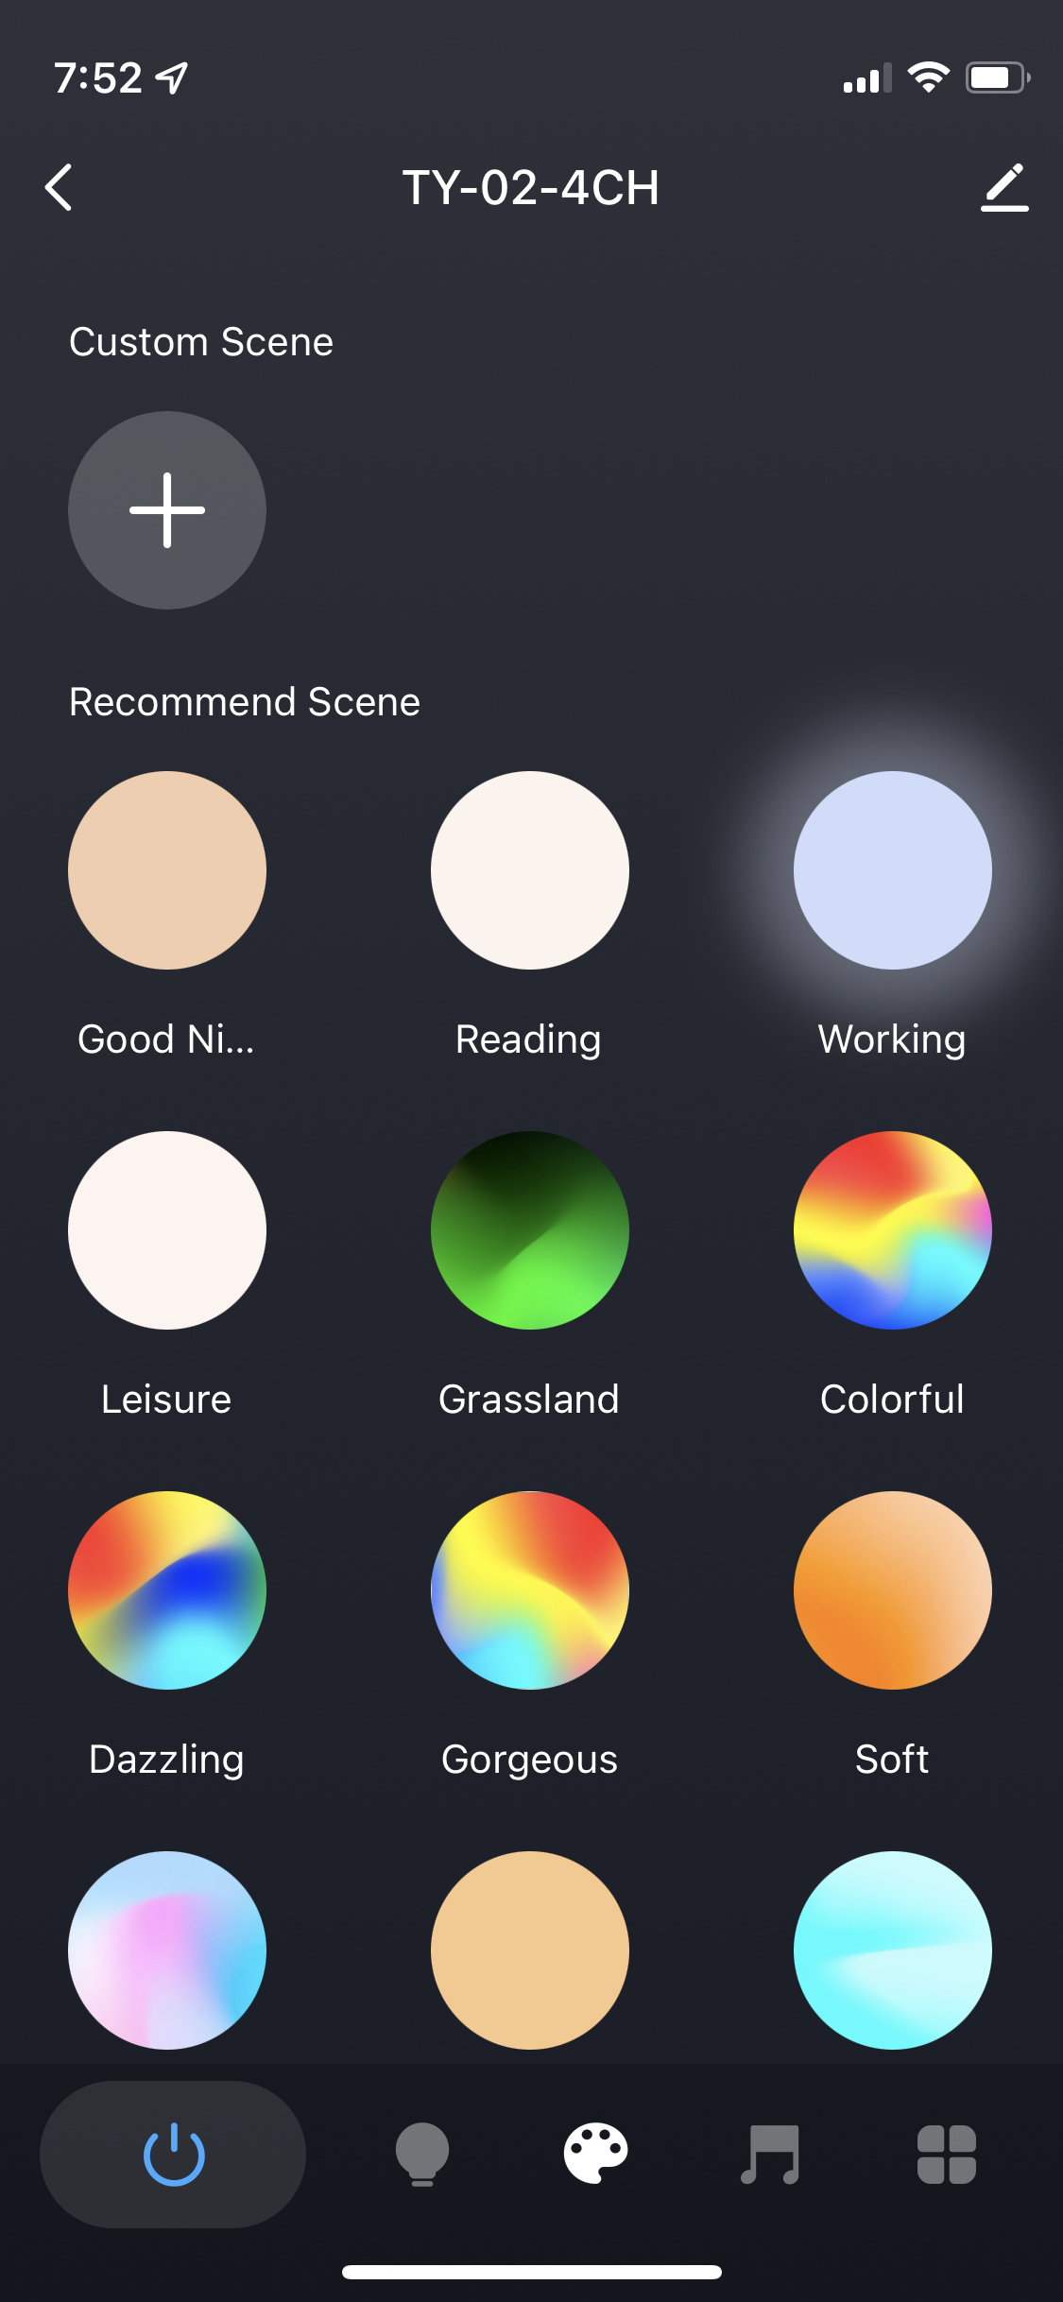Viewport: 1063px width, 2302px height.
Task: Select the pink-blue pastel scene circle
Action: tap(167, 1950)
